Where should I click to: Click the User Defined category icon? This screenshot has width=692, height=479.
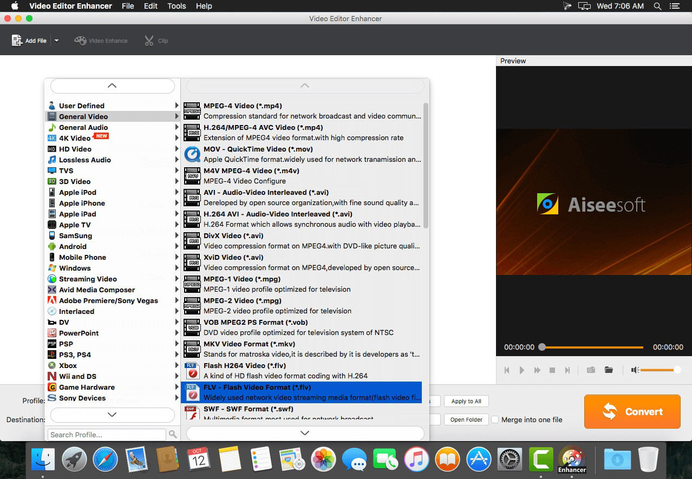point(52,106)
